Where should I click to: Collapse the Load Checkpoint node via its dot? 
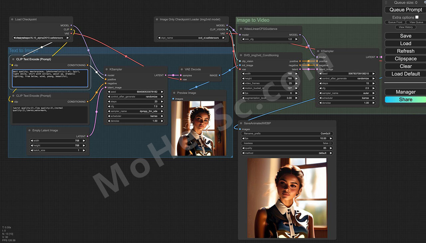[x=12, y=20]
